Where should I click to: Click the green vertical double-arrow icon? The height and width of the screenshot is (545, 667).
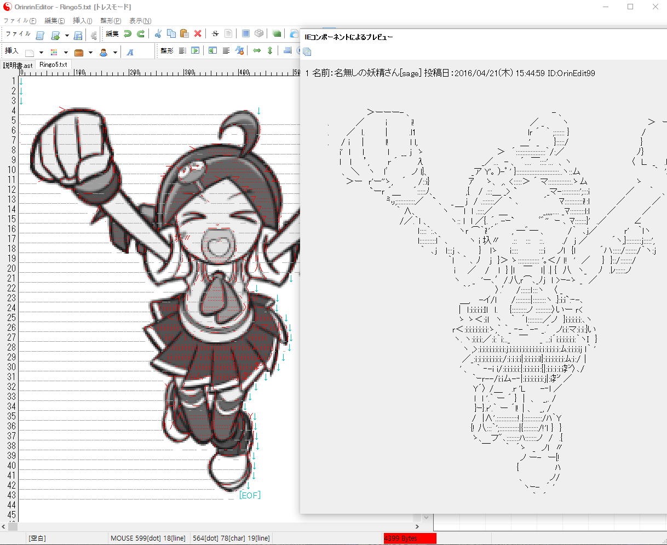point(270,51)
